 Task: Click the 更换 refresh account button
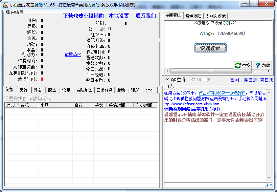[242, 65]
